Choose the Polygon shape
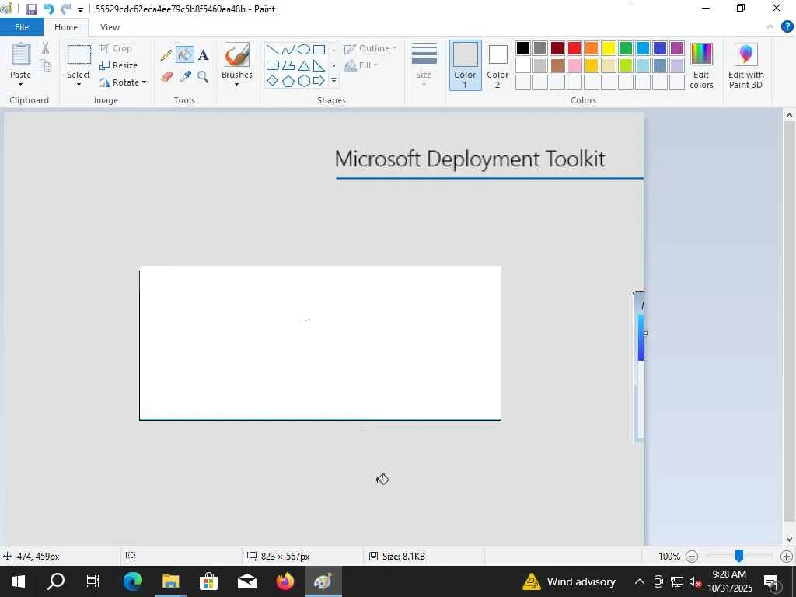Screen dimensions: 796x597 288,65
